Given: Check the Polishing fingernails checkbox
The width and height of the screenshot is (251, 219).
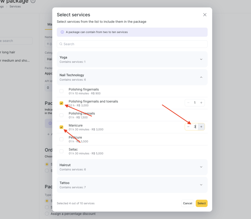Looking at the screenshot, I should click(x=61, y=91).
